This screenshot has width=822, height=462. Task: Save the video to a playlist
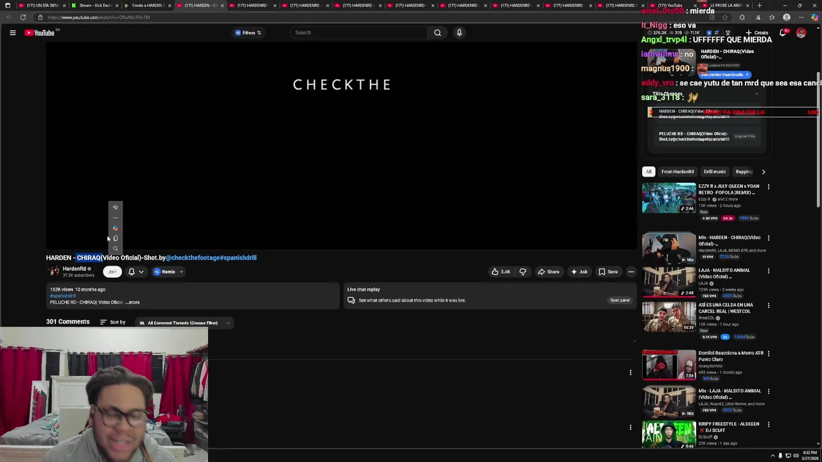click(608, 271)
